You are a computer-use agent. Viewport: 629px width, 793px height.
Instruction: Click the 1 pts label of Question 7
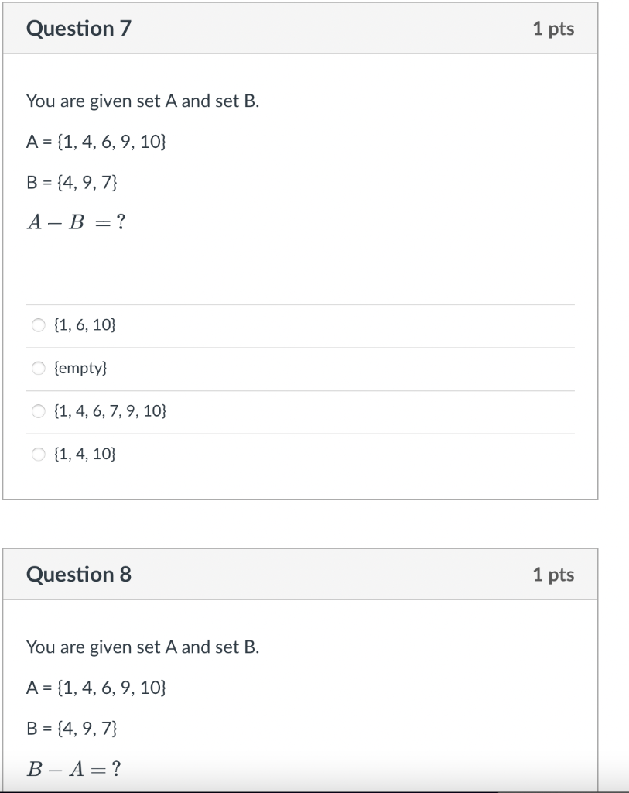click(x=553, y=29)
